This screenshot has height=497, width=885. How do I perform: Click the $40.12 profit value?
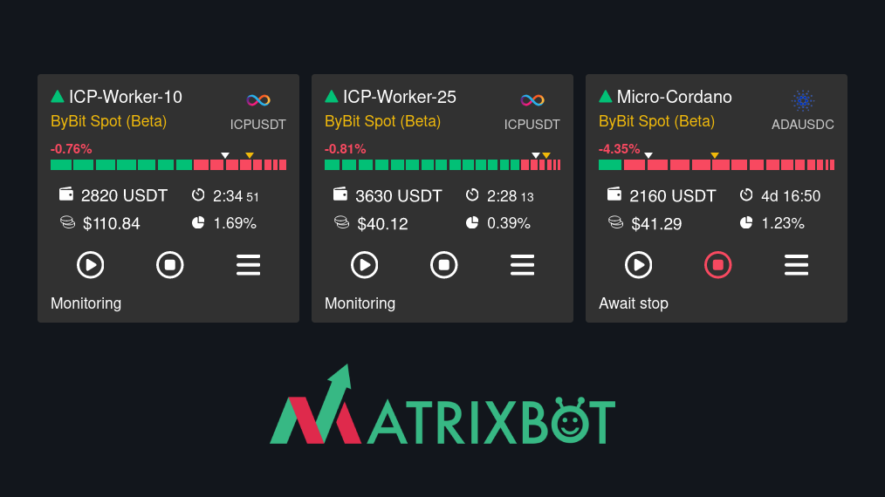point(382,224)
